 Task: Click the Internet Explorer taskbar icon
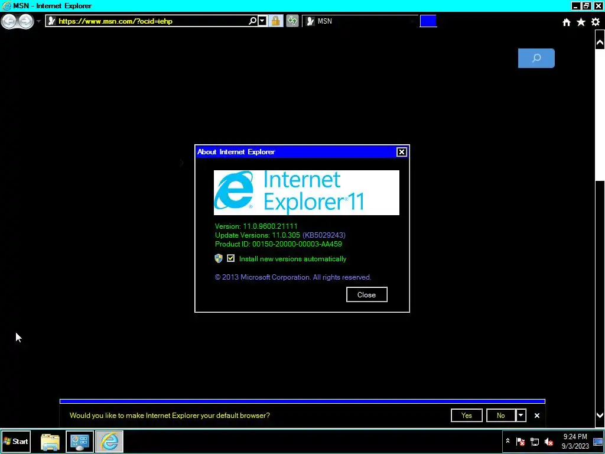click(x=109, y=442)
